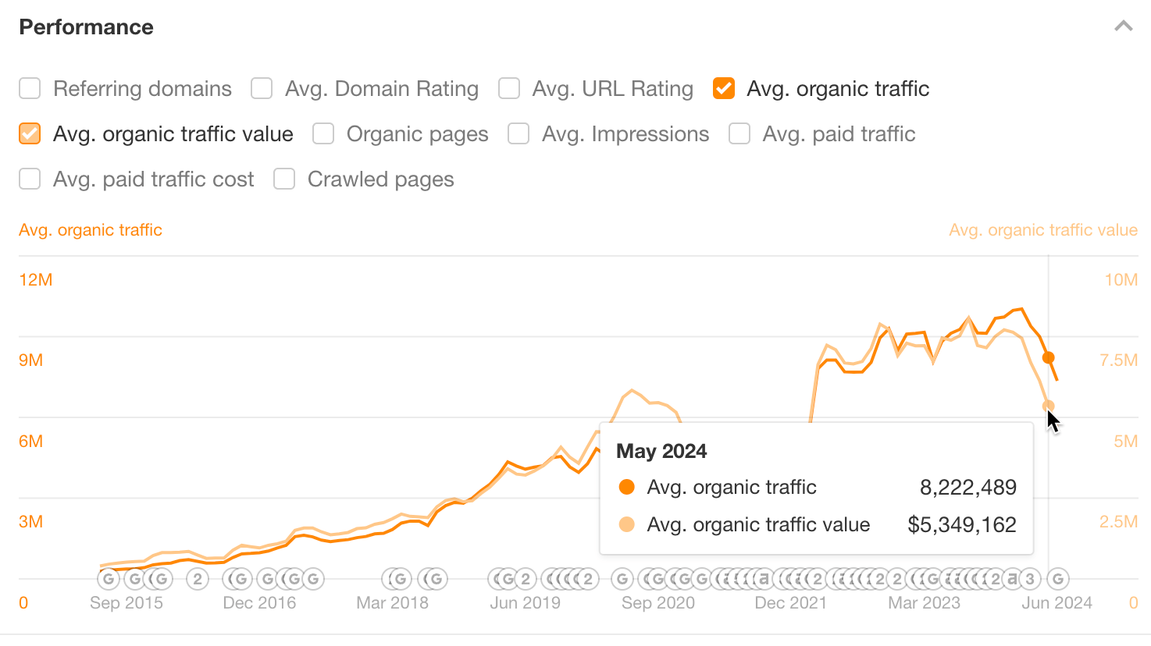
Task: Click the "2" update badge near Mar 2023
Action: (897, 578)
